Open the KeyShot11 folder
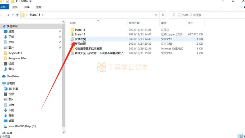The image size is (245, 138). pyautogui.click(x=15, y=53)
